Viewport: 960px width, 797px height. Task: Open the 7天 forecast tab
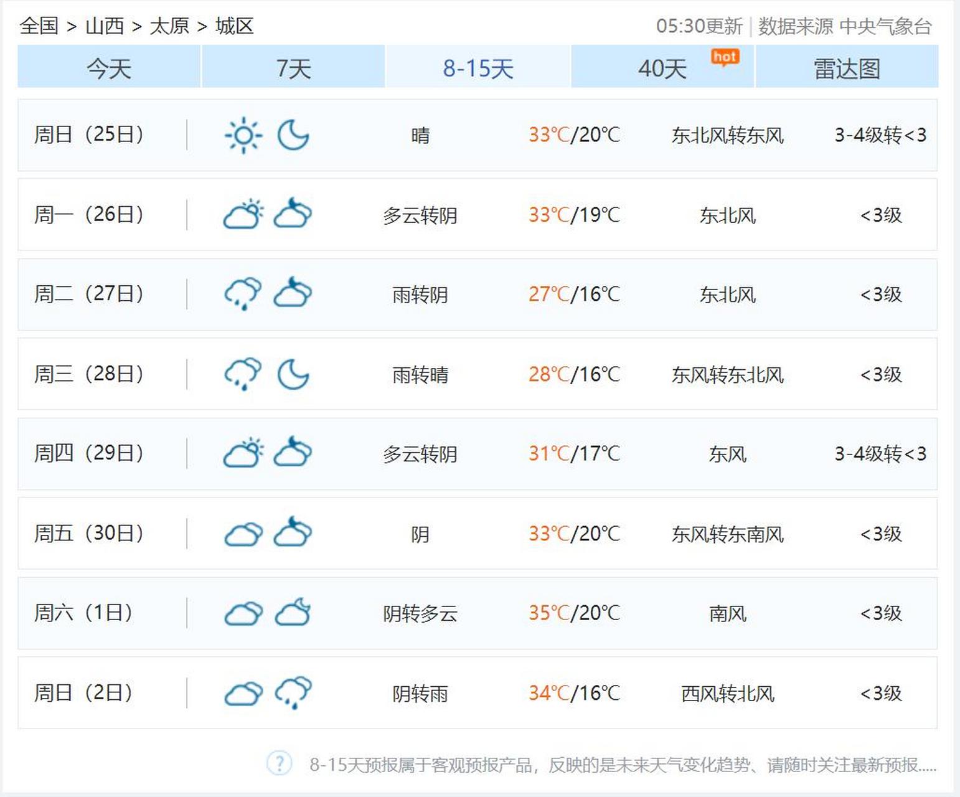pos(293,68)
